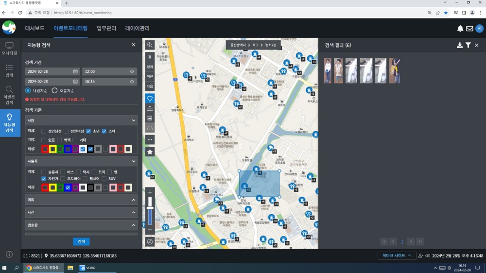This screenshot has width=486, height=273.
Task: Open the 레이어관리 menu tab
Action: tap(138, 28)
